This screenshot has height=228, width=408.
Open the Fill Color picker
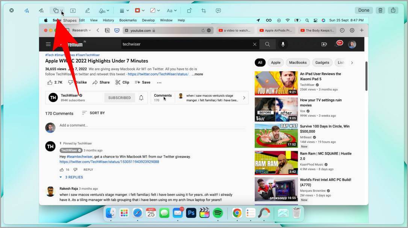pos(155,10)
